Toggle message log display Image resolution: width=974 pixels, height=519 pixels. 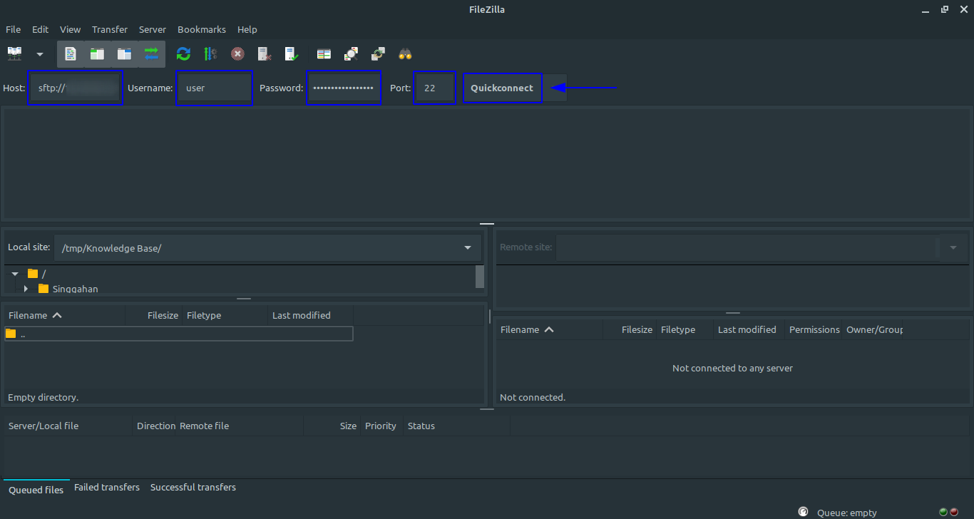71,54
